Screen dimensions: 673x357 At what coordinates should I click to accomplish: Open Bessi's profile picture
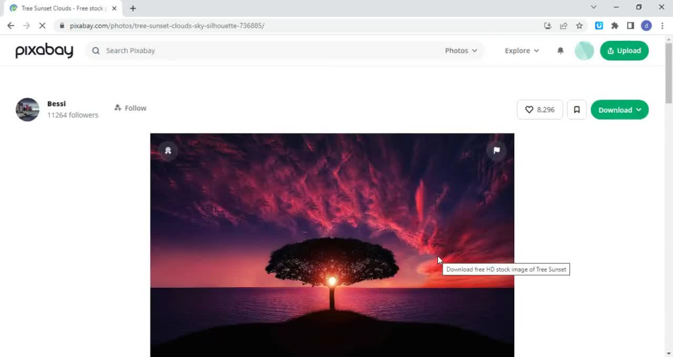click(x=28, y=110)
